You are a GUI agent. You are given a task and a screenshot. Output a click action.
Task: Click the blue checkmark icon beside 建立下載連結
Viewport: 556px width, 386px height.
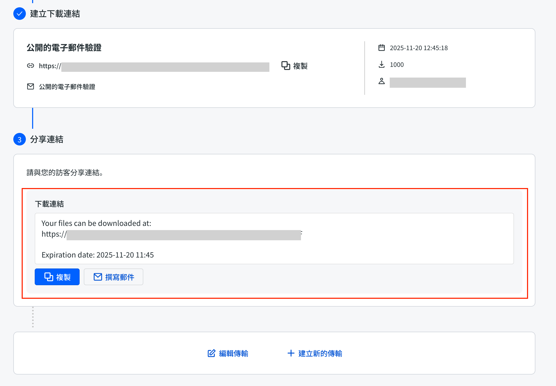click(x=20, y=14)
